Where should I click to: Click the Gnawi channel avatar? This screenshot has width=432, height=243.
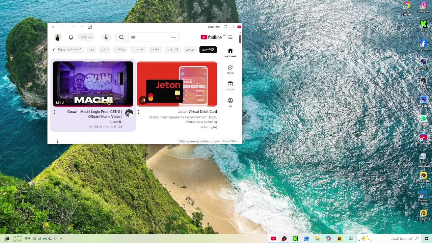click(129, 113)
